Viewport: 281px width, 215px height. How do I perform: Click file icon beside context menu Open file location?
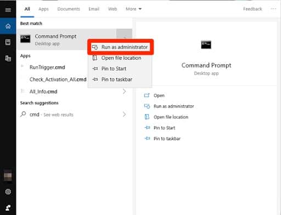click(95, 58)
